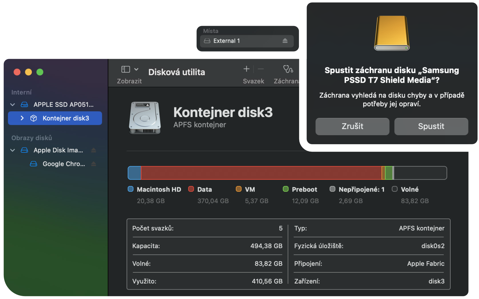This screenshot has height=299, width=479.
Task: Click the dark free space bar segment
Action: click(420, 173)
